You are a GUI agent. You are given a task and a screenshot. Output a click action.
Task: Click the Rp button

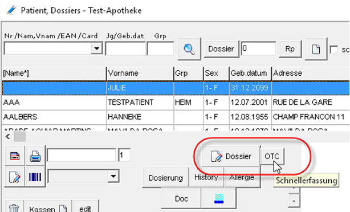pyautogui.click(x=290, y=49)
